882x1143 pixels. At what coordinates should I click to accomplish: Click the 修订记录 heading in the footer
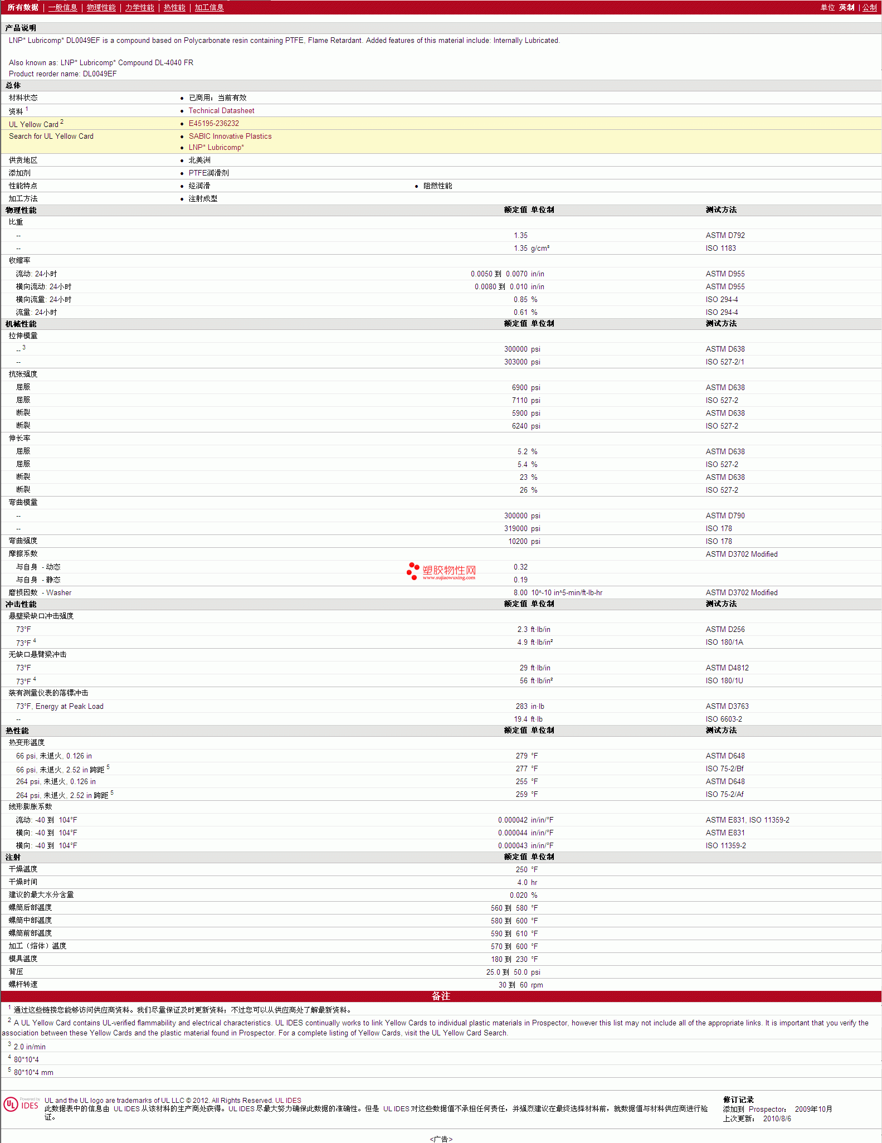tap(738, 1100)
